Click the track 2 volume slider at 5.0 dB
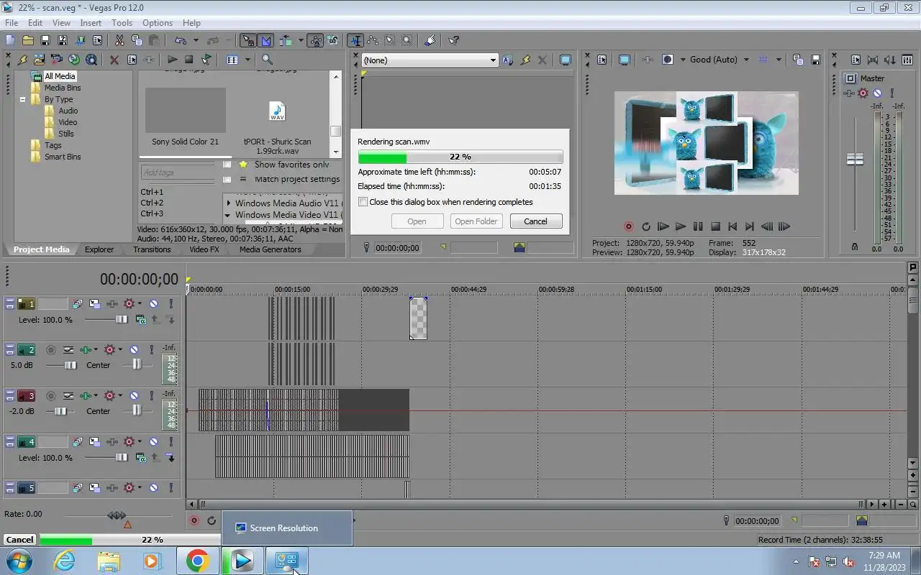Image resolution: width=921 pixels, height=575 pixels. click(71, 365)
